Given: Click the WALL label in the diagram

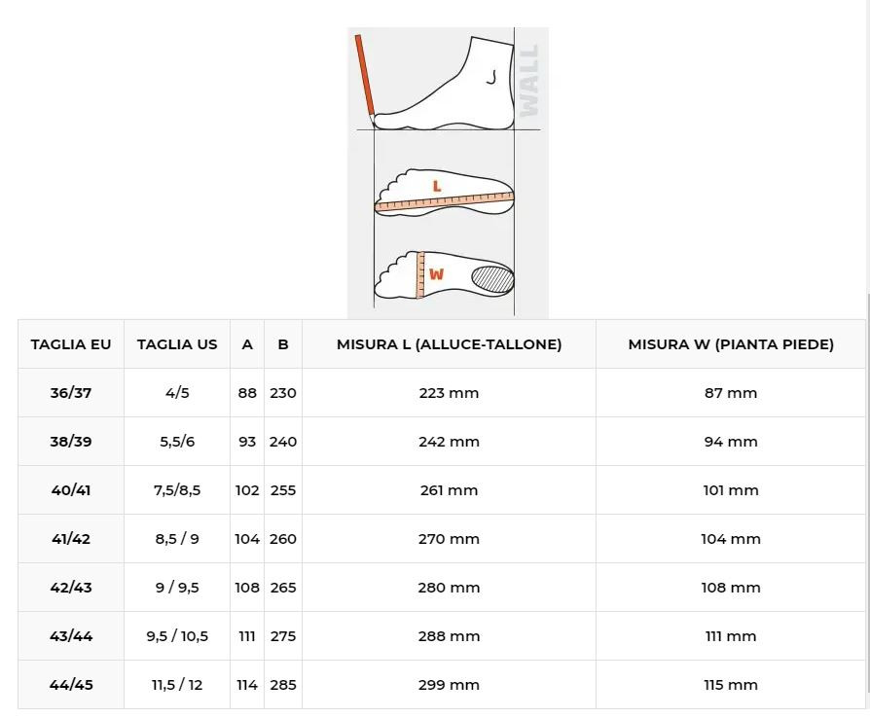Looking at the screenshot, I should (528, 81).
